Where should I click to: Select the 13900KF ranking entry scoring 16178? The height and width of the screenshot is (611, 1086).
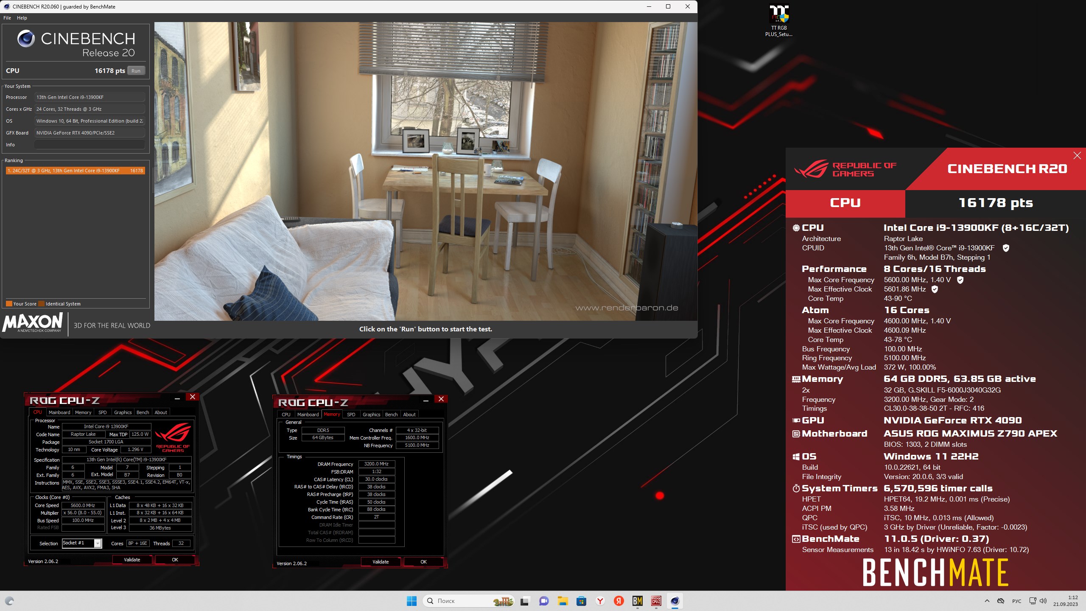coord(76,171)
